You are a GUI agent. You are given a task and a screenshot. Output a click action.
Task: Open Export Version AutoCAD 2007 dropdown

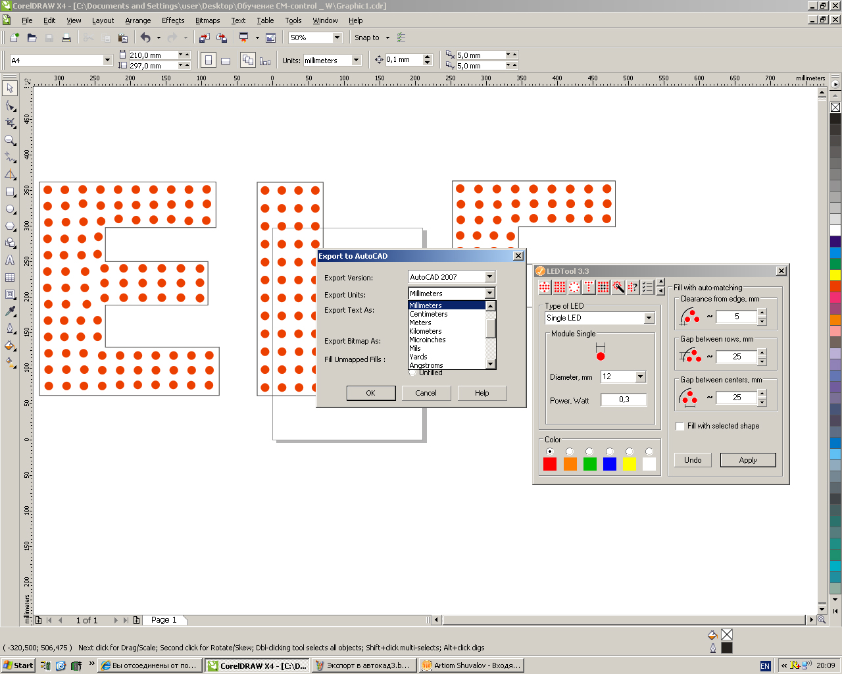[x=490, y=277]
